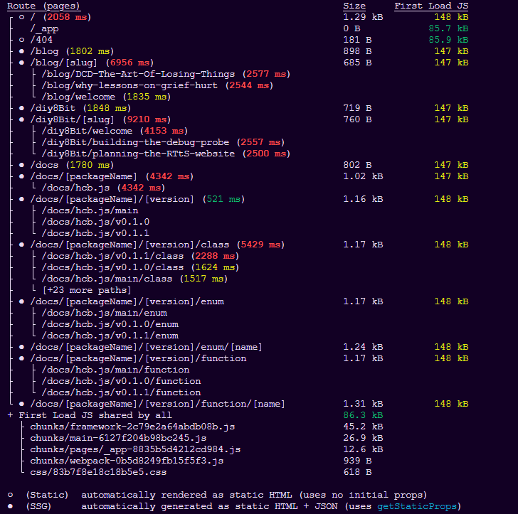Screen dimensions: 518x514
Task: Click the First Load JS column header
Action: [431, 6]
